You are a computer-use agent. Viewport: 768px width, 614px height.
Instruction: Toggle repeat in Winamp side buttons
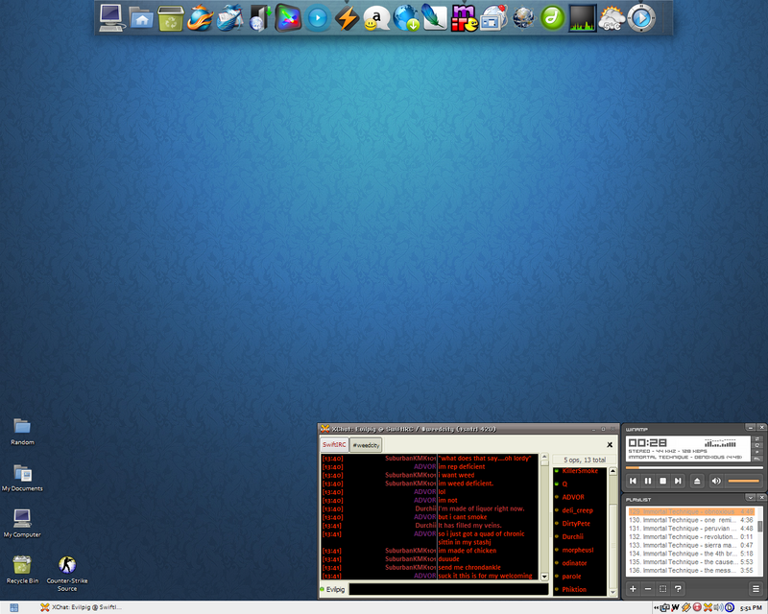point(757,447)
